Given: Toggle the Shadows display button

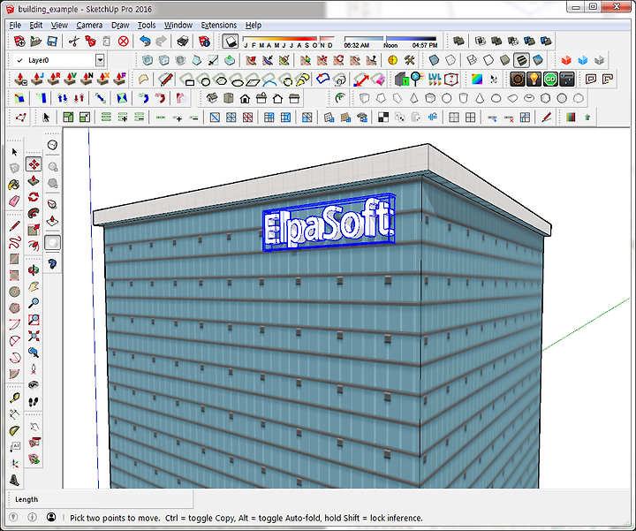Looking at the screenshot, I should (230, 42).
